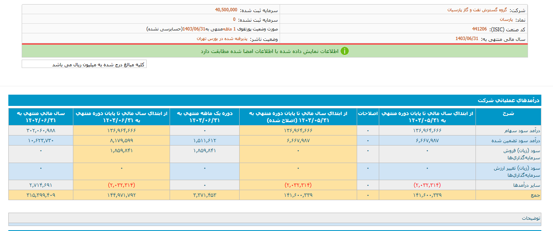Click the one-month period column header دوره یک ماهه
The width and height of the screenshot is (553, 231).
(205, 116)
